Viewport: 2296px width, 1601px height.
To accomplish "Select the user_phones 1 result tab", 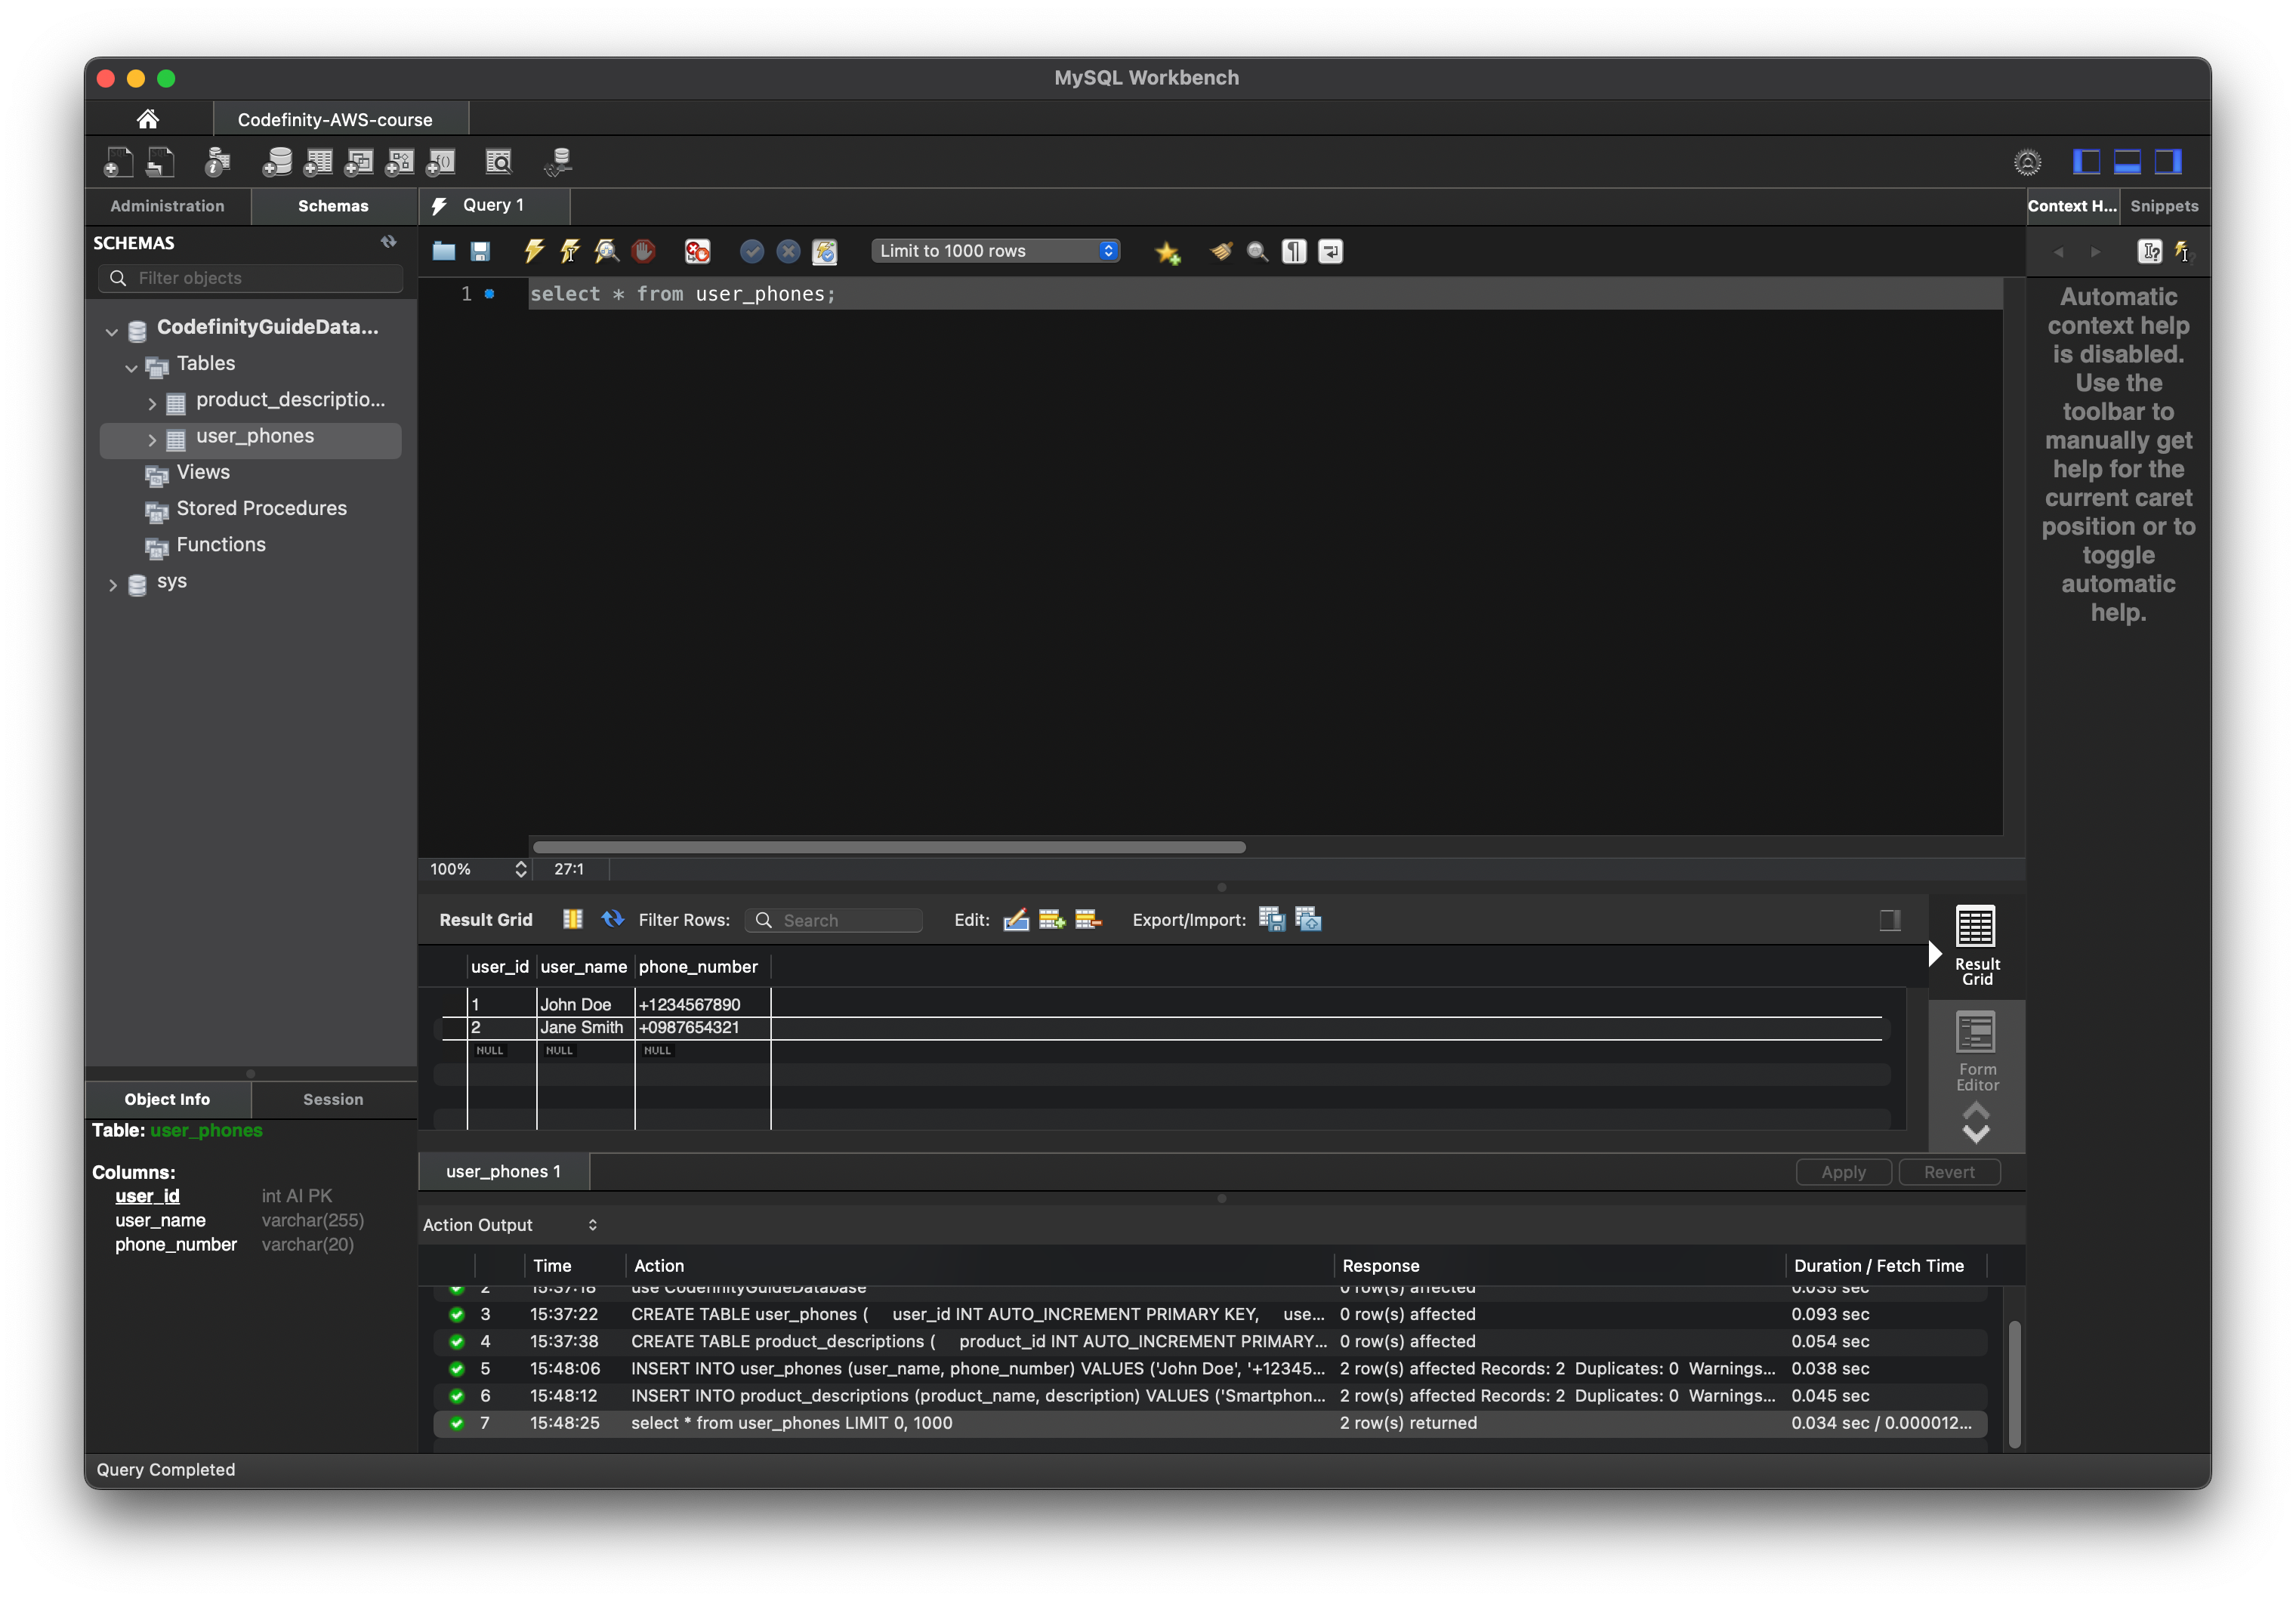I will tap(503, 1171).
